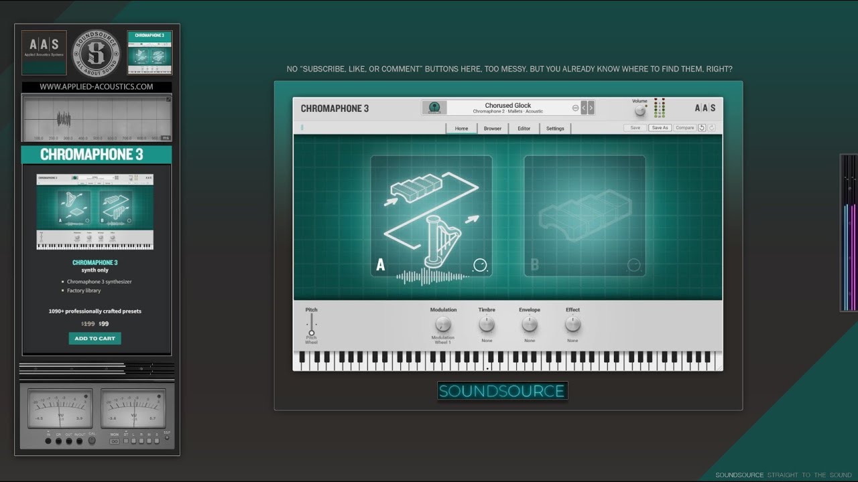This screenshot has width=858, height=482.
Task: Adjust the Effect knob
Action: click(x=572, y=324)
